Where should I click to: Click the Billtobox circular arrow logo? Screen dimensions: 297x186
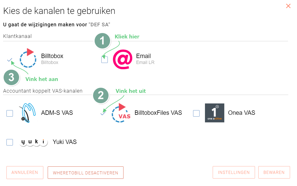[28, 58]
